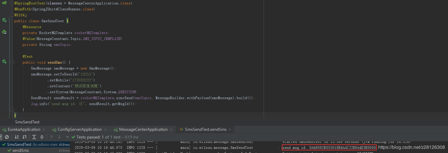Click run gutter icon beside class SmsSendTest
The width and height of the screenshot is (448, 153).
pyautogui.click(x=4, y=21)
